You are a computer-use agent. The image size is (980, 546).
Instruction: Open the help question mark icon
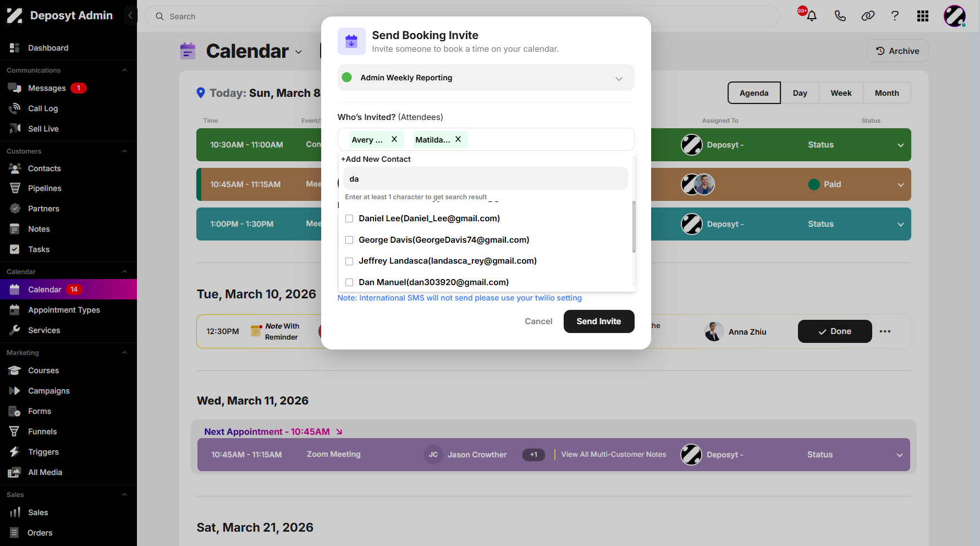point(895,16)
